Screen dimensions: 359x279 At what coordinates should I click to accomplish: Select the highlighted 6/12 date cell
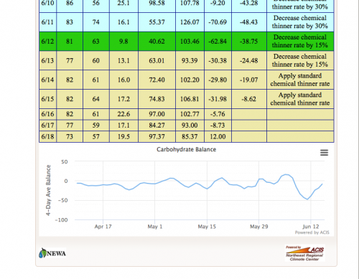[47, 42]
